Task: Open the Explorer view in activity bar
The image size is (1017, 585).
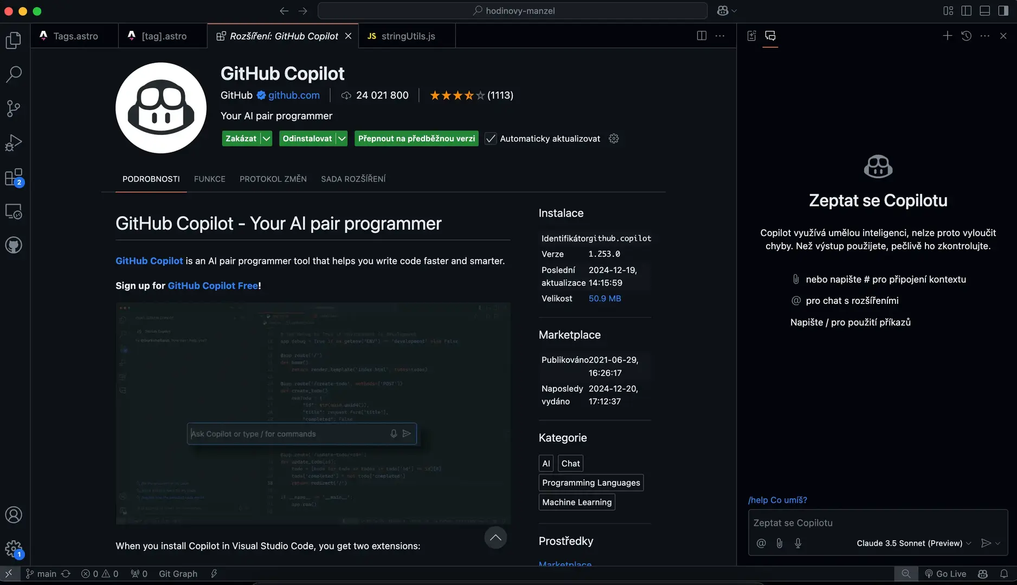Action: coord(14,40)
